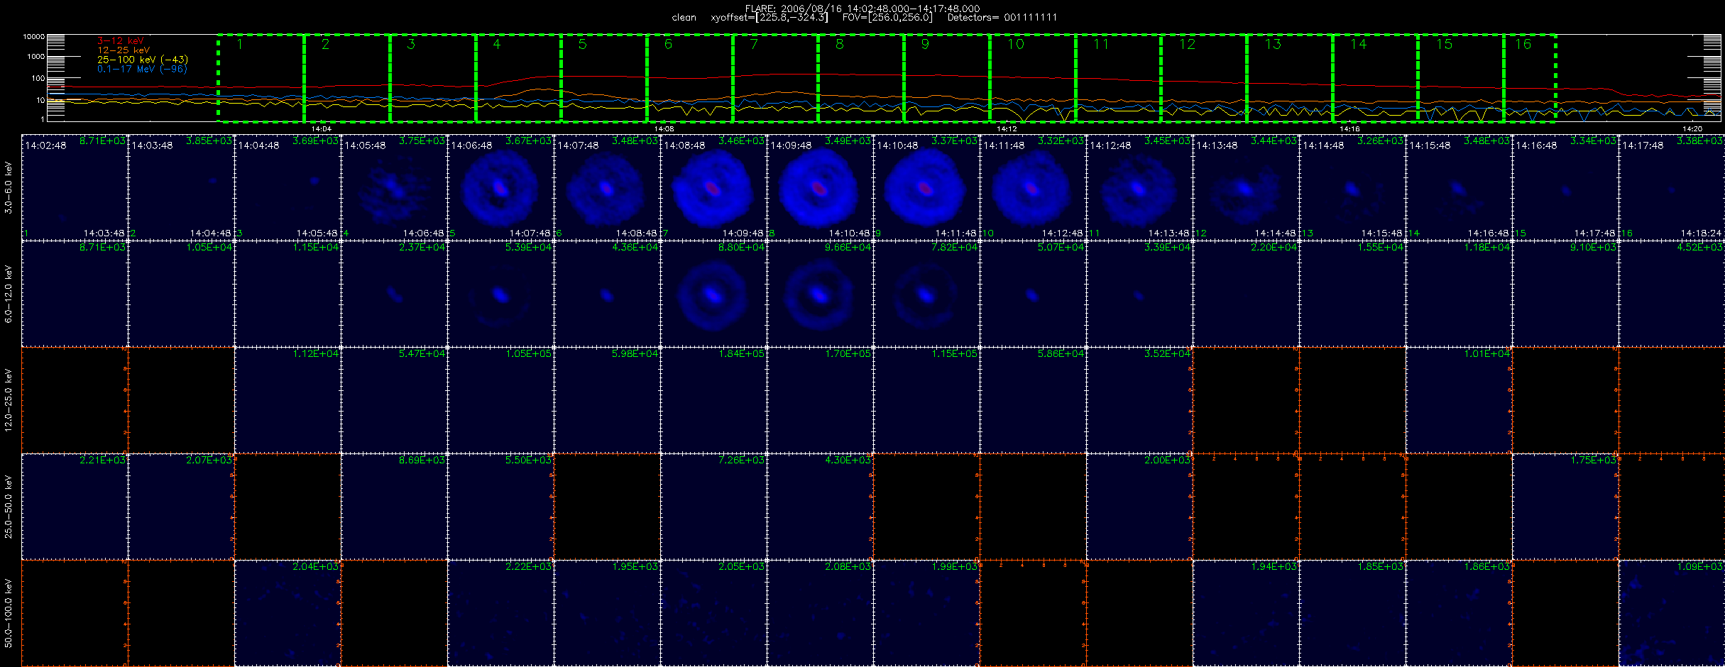Click the 3.0-6.0 keV image starting 14:05:48
The width and height of the screenshot is (1725, 667).
click(394, 187)
